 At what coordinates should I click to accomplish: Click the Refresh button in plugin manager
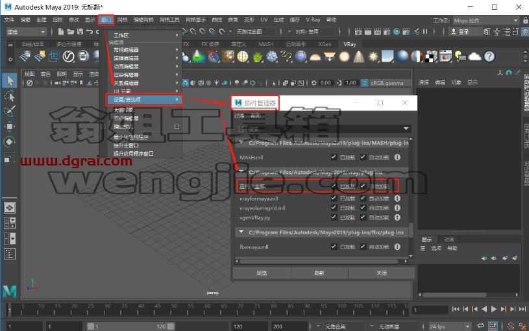click(x=319, y=273)
